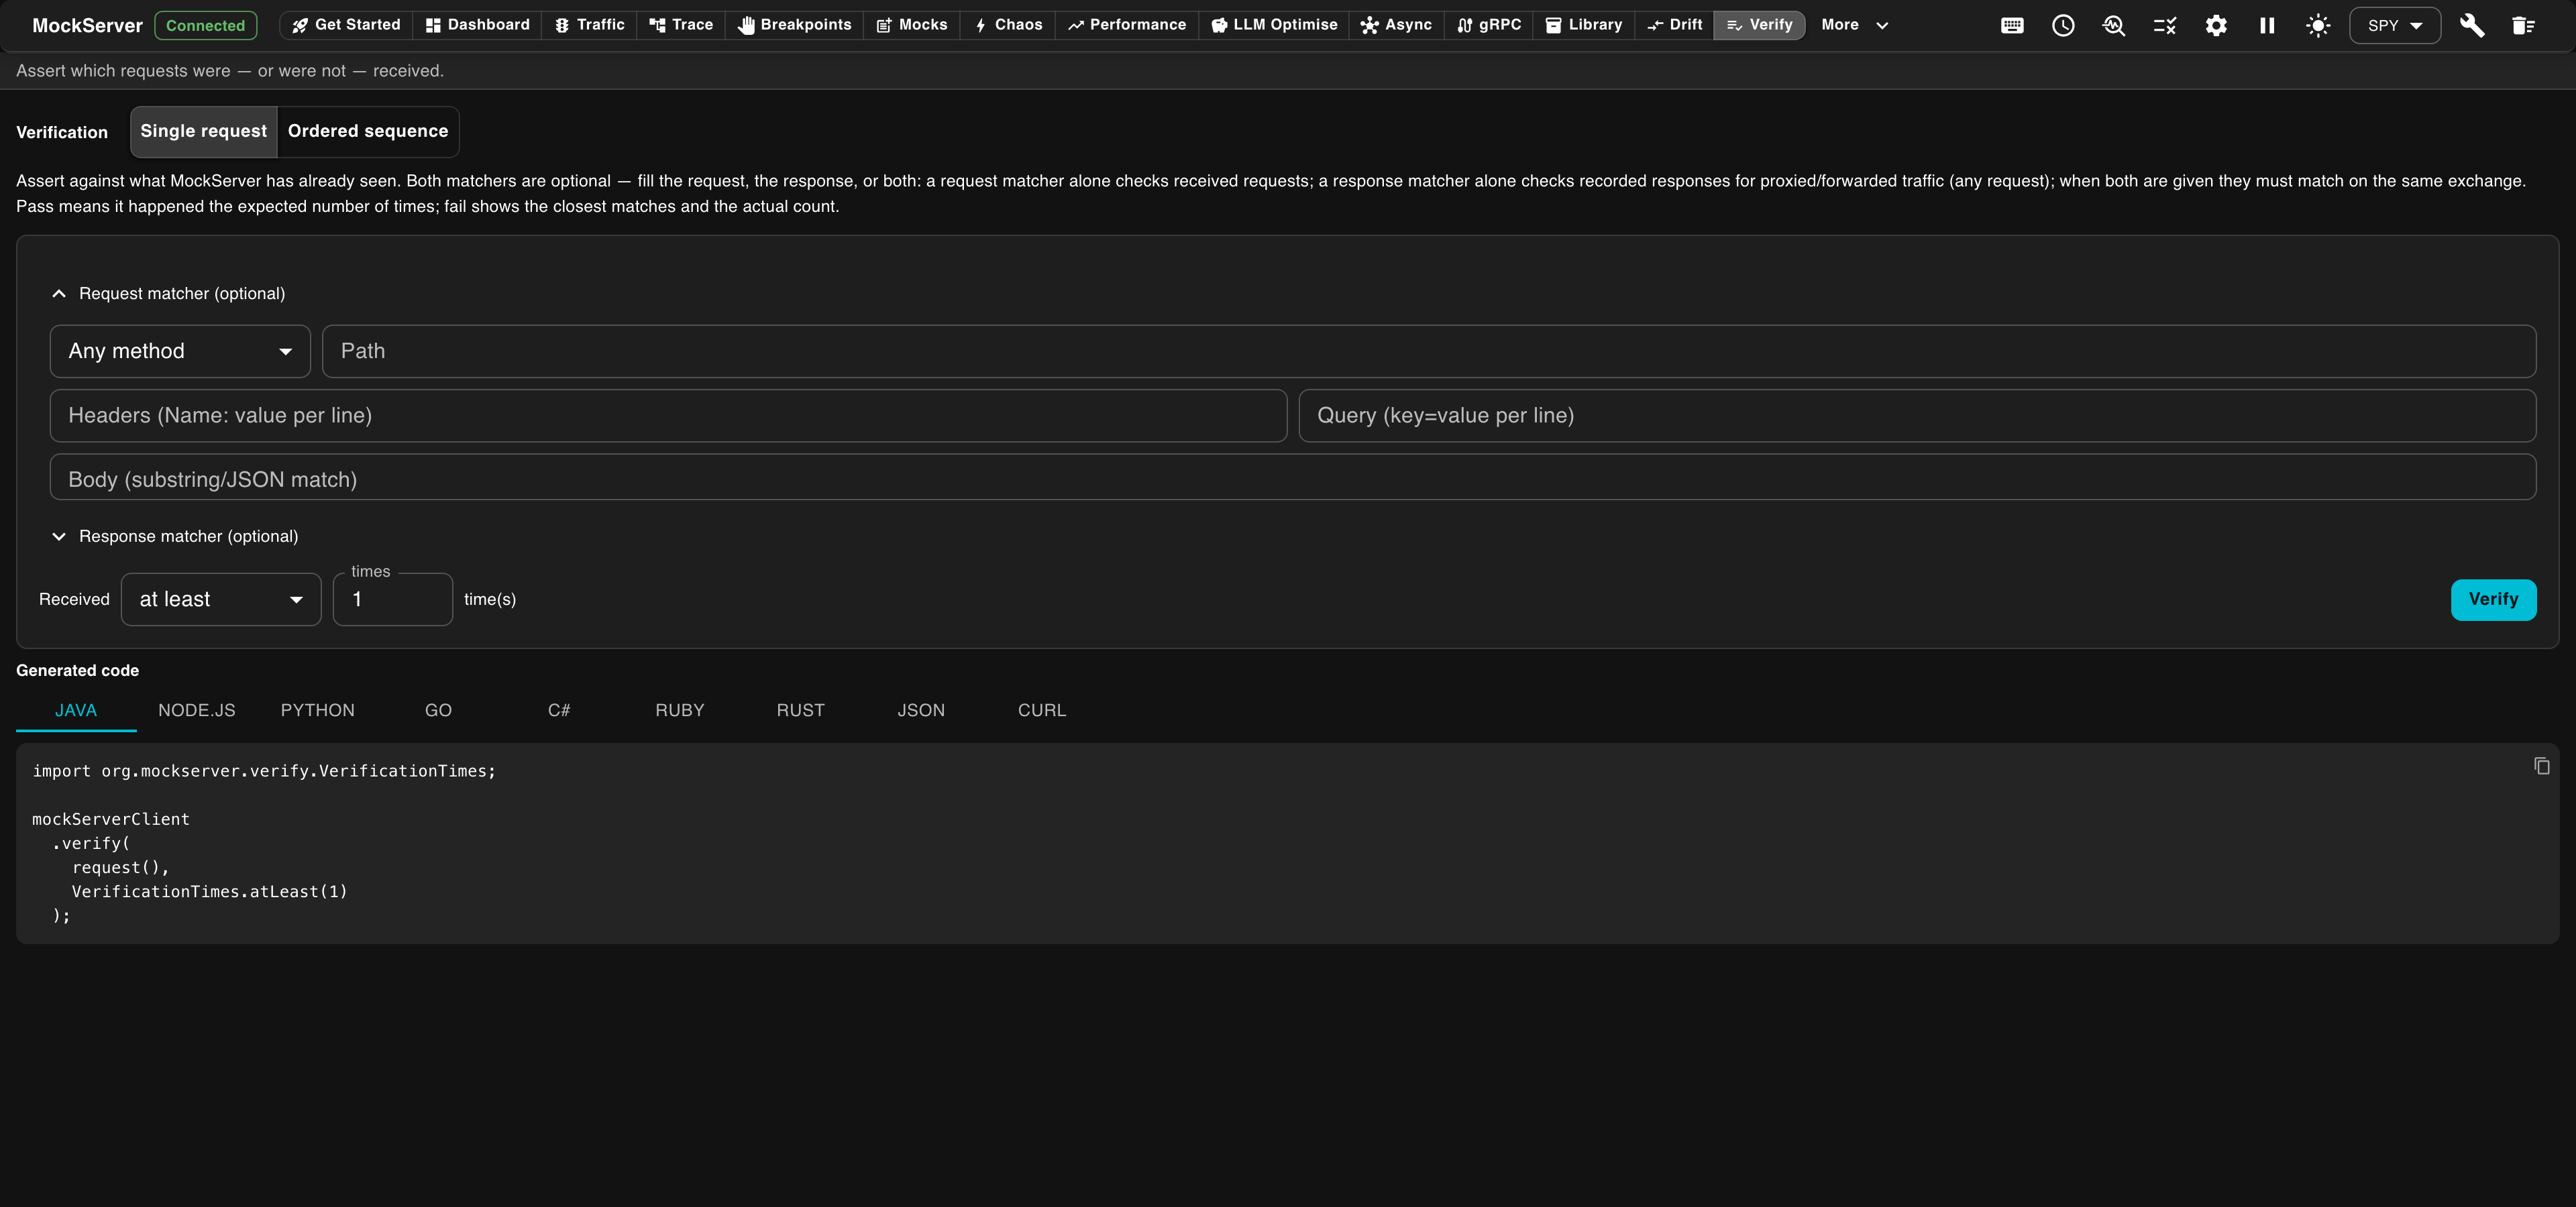Go to the Async page
The image size is (2576, 1207).
[1396, 25]
